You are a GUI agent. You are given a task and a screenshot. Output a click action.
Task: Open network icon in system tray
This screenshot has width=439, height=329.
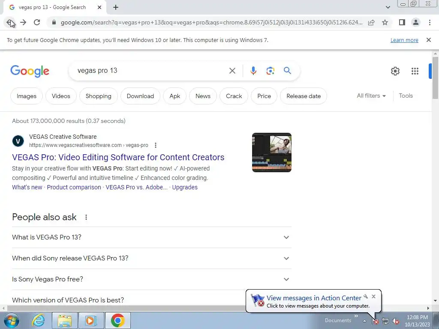pos(385,321)
